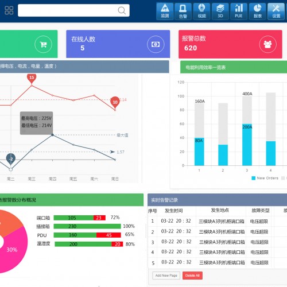Select alarm row 4 time cell
Viewport: 287px width, 287px height.
tap(176, 251)
